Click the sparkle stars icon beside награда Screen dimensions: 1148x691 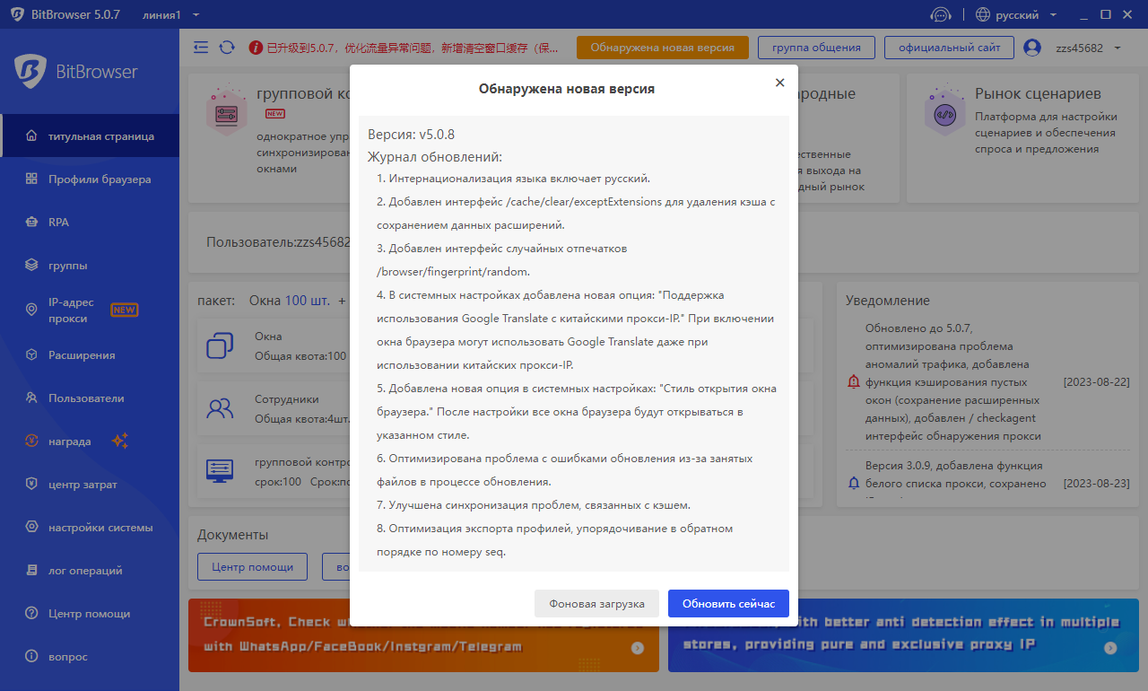click(120, 441)
